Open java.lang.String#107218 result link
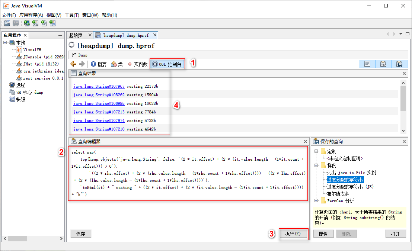Screen dimensions: 412x251 point(99,129)
